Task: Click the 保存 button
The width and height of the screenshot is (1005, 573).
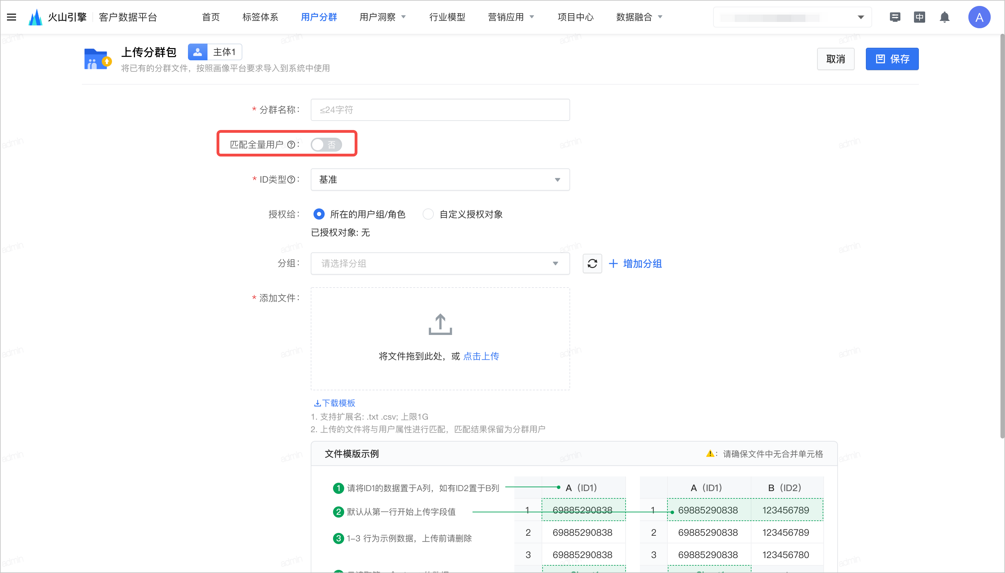Action: point(892,59)
